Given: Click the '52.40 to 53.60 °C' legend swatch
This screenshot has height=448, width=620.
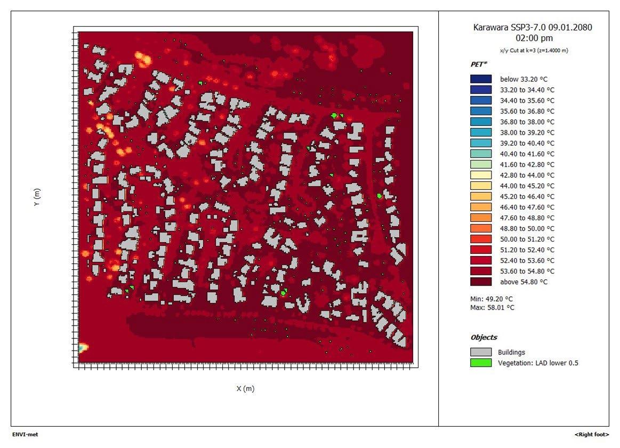Looking at the screenshot, I should (x=481, y=260).
